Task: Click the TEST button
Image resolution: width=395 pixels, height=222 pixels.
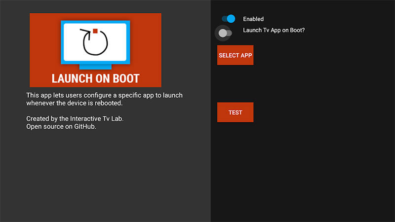Action: [236, 112]
